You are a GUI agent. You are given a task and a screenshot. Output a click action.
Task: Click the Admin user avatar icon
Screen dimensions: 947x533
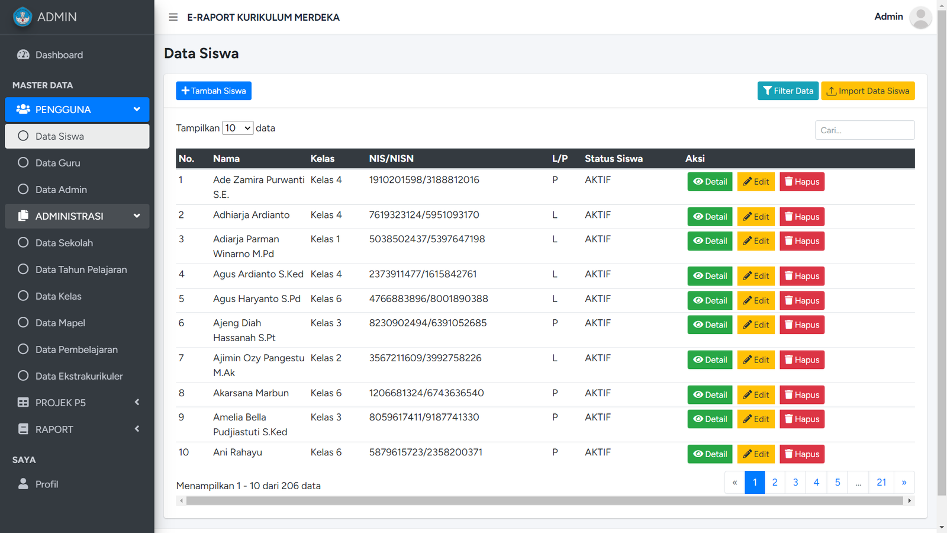click(x=920, y=17)
